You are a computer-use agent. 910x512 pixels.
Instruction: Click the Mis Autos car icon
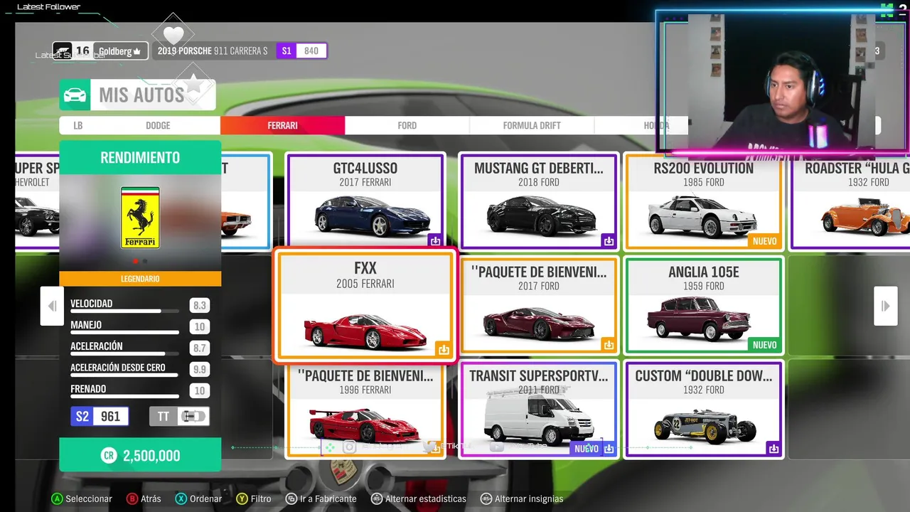coord(75,95)
